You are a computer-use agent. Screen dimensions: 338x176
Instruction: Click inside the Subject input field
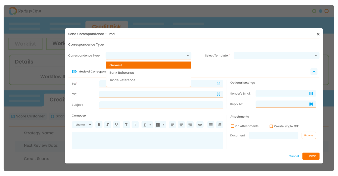(x=161, y=105)
